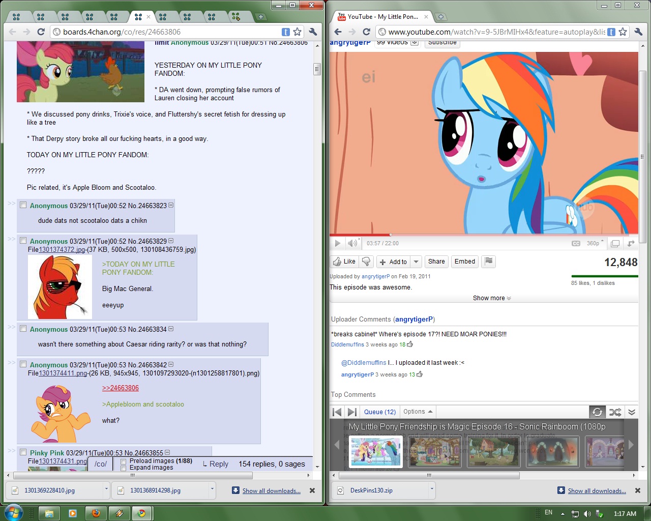Open Chrome wrench menu in YouTube window

point(638,32)
